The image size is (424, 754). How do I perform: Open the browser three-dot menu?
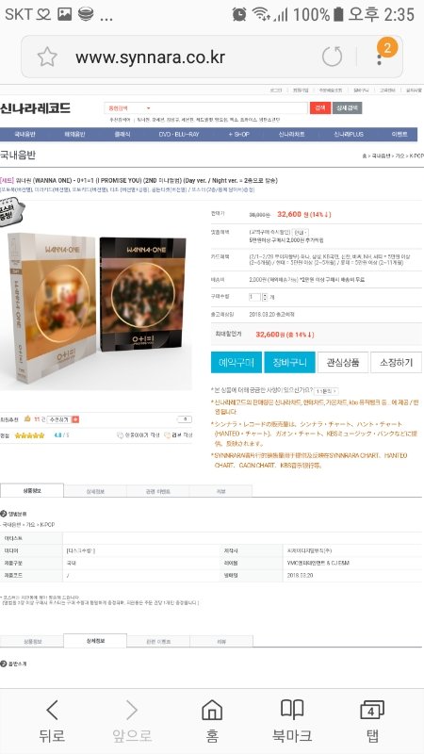(379, 59)
